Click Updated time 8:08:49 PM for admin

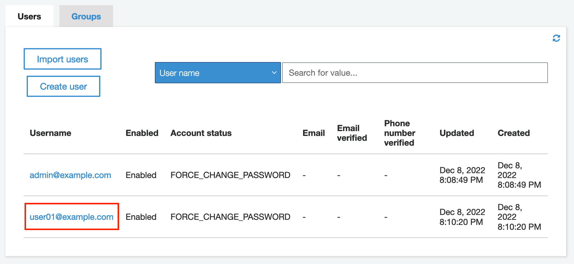click(461, 180)
